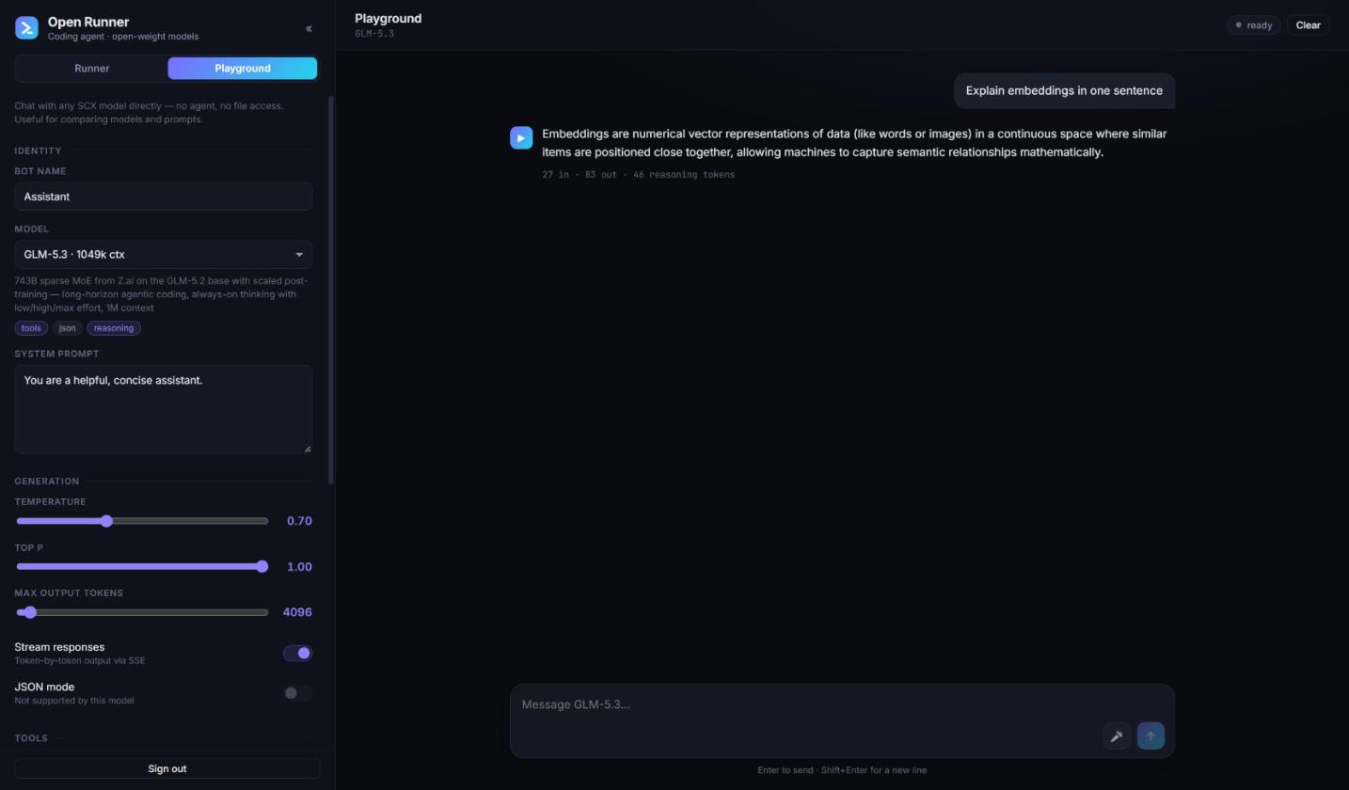Click the 'Not supported by this model' note
This screenshot has width=1349, height=790.
click(x=74, y=701)
